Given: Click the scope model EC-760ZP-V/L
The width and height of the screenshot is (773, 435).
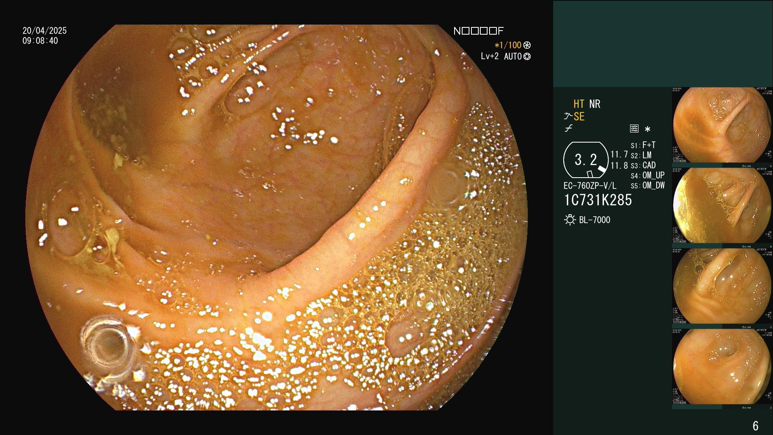Looking at the screenshot, I should pos(590,186).
